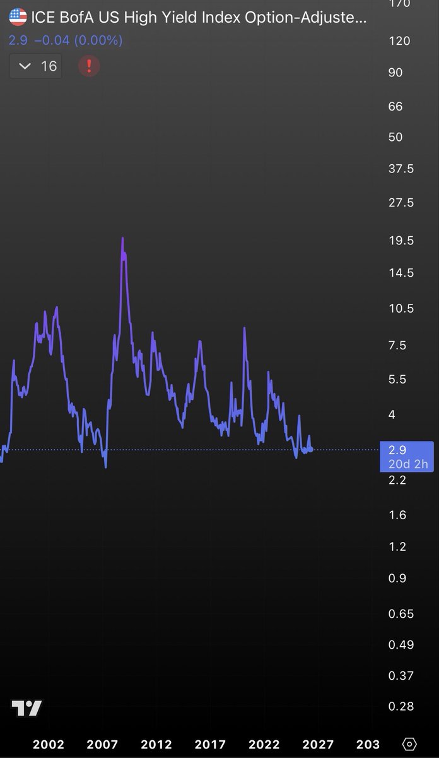
Task: Click the 27.5 price scale label
Action: 401,203
